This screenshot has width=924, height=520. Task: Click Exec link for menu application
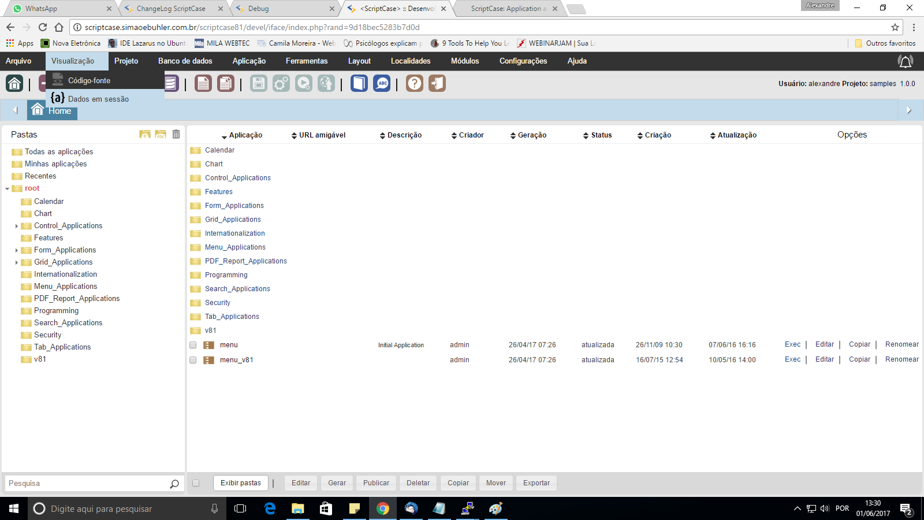[792, 344]
